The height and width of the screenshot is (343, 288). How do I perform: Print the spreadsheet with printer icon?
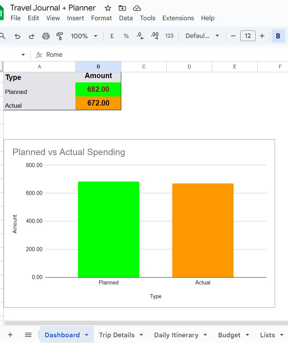tap(46, 36)
